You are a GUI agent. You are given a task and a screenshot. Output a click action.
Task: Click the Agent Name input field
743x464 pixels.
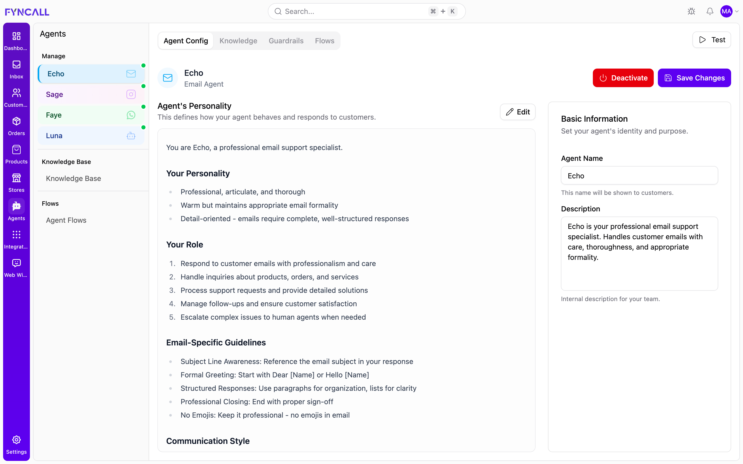[x=639, y=176]
